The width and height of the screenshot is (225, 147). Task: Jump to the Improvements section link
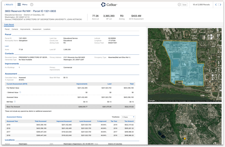coord(25,29)
